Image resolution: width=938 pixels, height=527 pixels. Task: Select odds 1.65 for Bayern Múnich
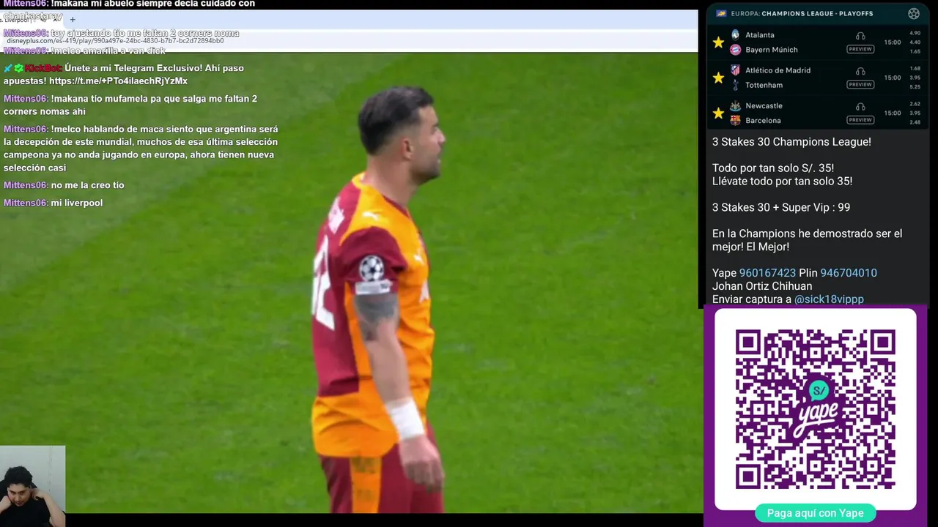(x=915, y=51)
